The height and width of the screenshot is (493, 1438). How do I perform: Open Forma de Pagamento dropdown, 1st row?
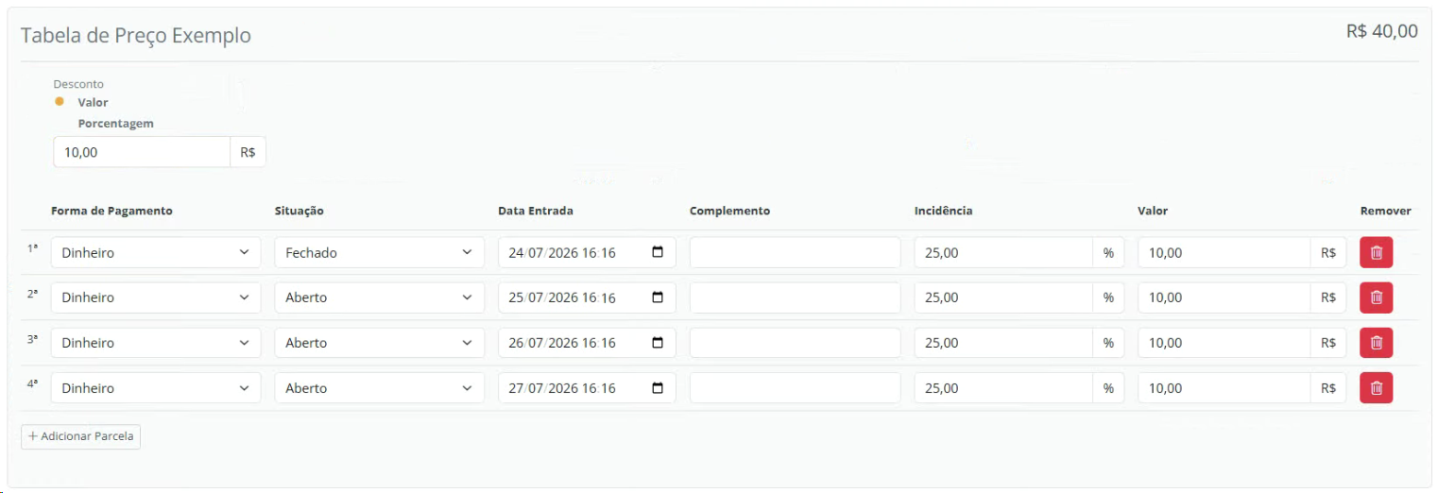(x=156, y=252)
